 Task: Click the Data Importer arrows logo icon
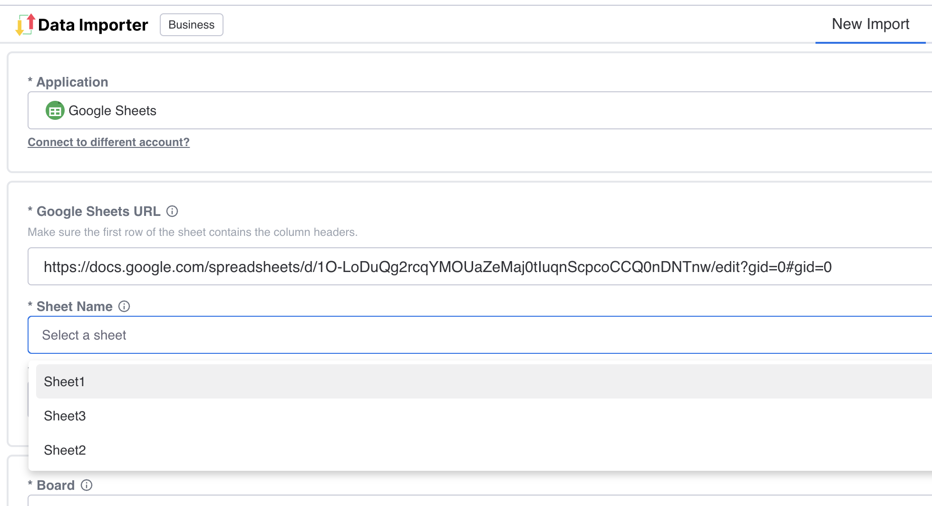click(x=25, y=25)
